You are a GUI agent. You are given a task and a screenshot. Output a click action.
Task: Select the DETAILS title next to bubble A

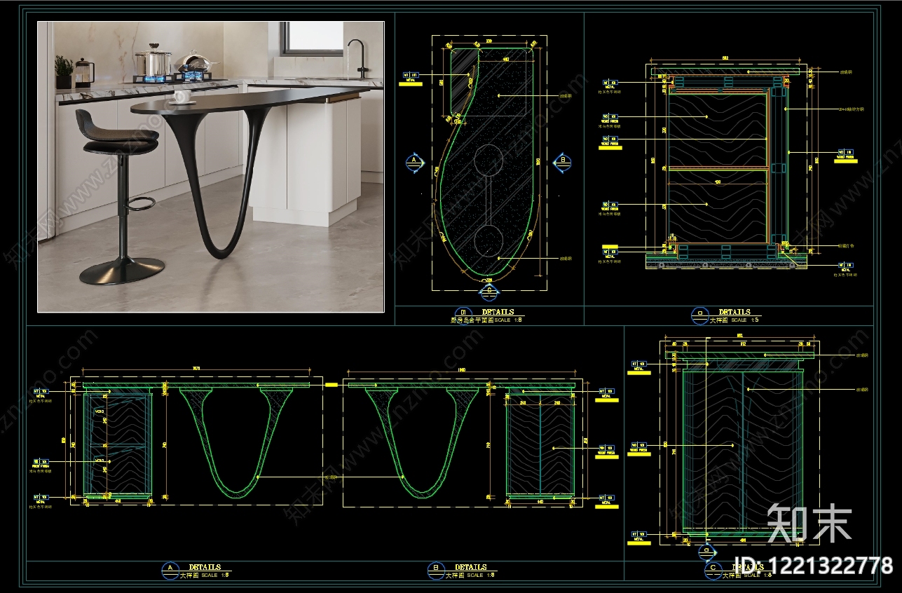pyautogui.click(x=205, y=567)
